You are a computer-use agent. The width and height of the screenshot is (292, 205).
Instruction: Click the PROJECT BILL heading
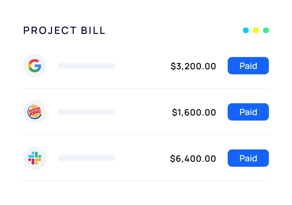tap(64, 31)
